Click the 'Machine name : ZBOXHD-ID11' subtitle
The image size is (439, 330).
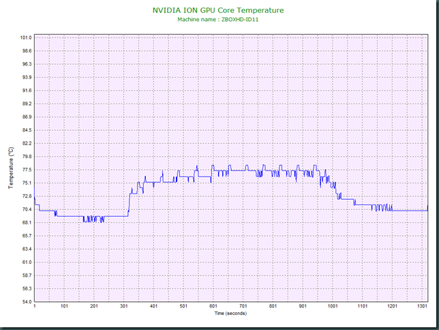point(218,20)
